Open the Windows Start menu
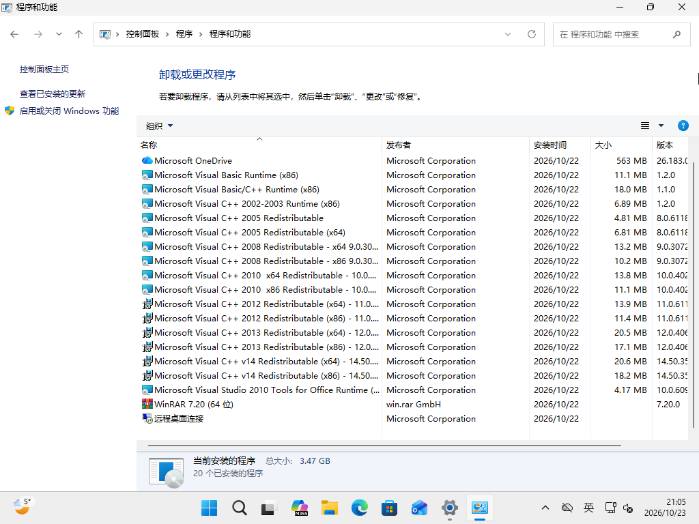Viewport: 699px width, 524px height. coord(209,508)
